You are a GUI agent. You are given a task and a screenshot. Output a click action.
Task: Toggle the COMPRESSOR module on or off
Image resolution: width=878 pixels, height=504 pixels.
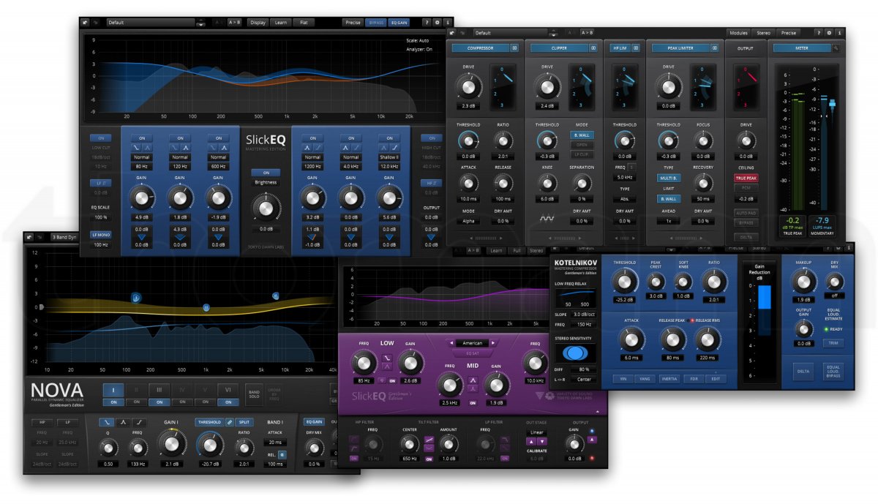point(479,48)
